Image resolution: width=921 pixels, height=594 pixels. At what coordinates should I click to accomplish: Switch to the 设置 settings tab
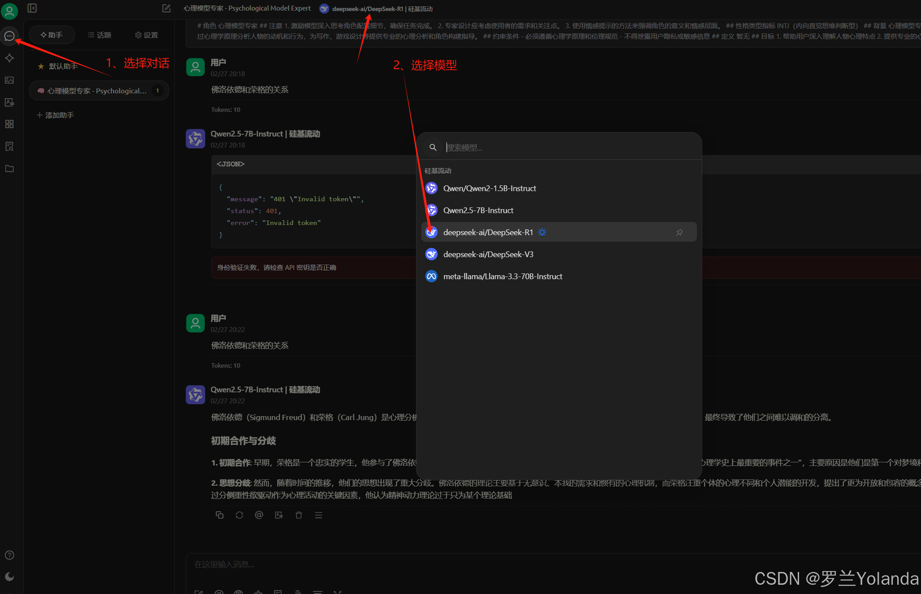[x=147, y=35]
